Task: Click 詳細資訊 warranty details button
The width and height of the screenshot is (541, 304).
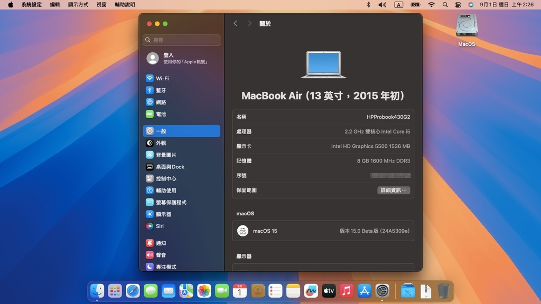Action: [x=393, y=190]
